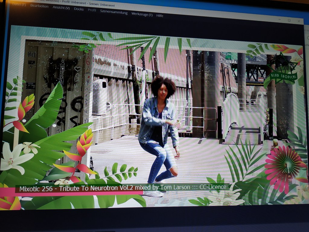This screenshot has width=309, height=232.
Task: Open the Docks menu
Action: [79, 9]
